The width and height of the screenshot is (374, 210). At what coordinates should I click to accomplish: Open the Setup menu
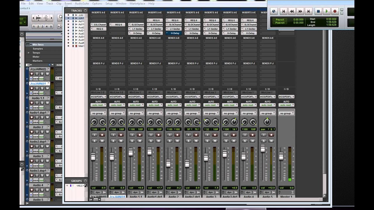pos(109,3)
